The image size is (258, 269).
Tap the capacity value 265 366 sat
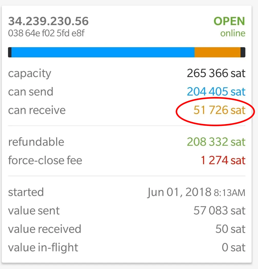[216, 73]
